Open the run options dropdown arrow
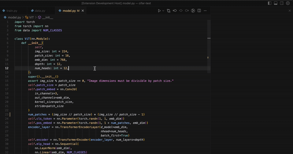293x154 pixels. pos(163,11)
